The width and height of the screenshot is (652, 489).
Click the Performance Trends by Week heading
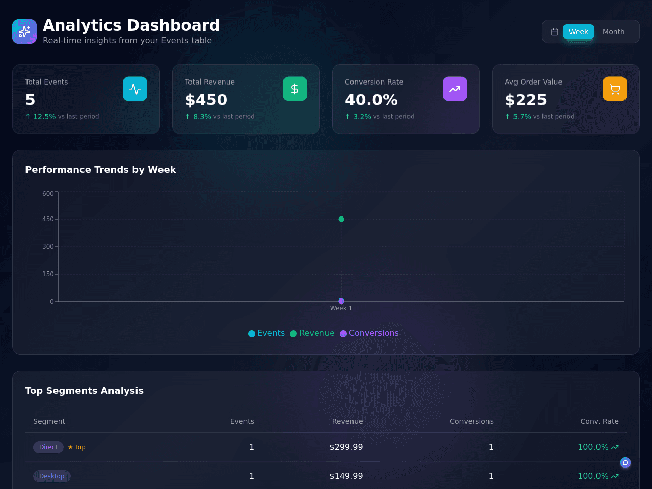pyautogui.click(x=100, y=170)
